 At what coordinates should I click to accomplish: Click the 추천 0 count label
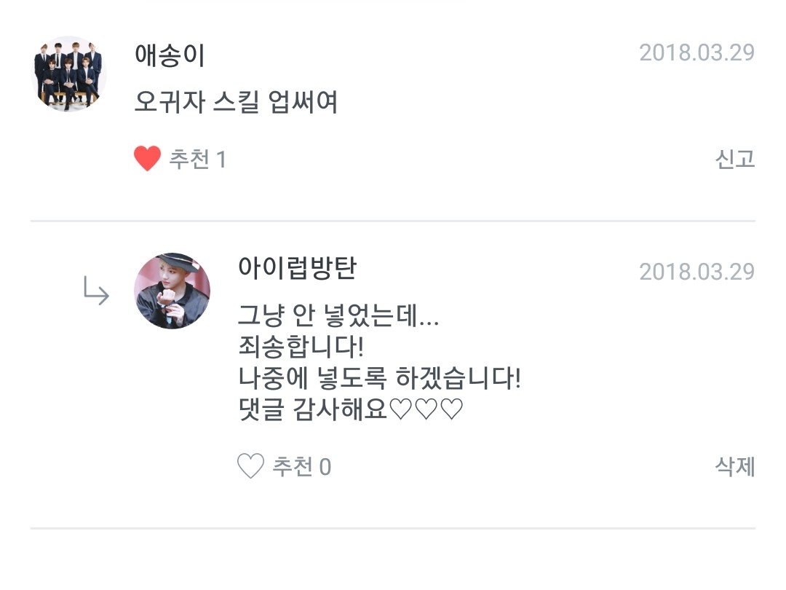(x=301, y=466)
